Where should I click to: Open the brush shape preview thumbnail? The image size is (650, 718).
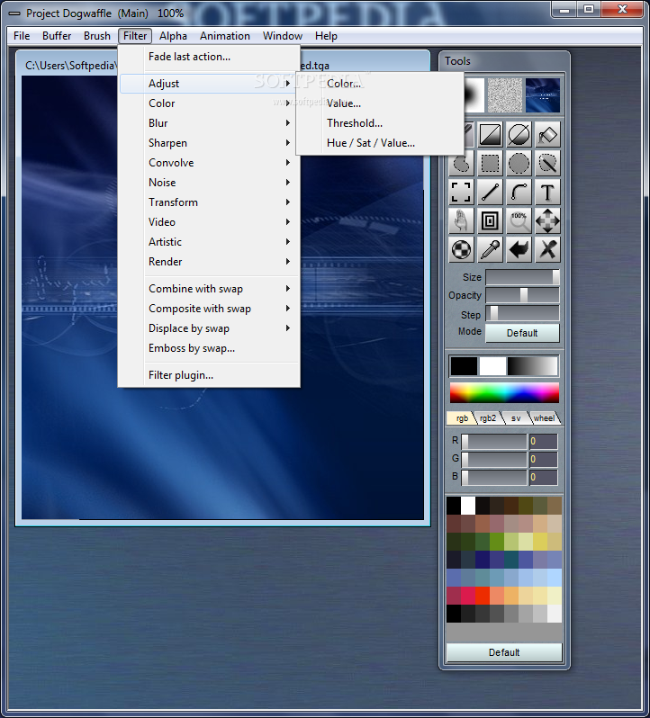point(474,95)
